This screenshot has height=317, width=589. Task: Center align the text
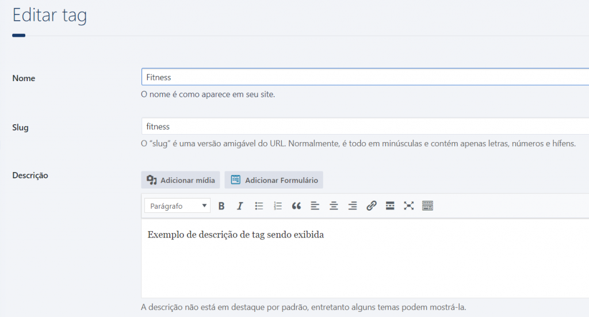(334, 206)
